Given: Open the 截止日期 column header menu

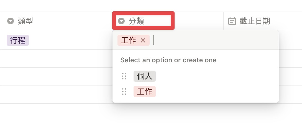Looking at the screenshot, I should pos(263,21).
